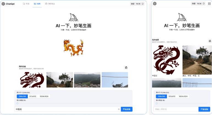Open the grid menu in the mobile window

(x=209, y=4)
